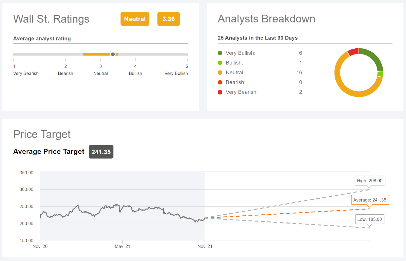
Task: Open the High: 298.00 callout label
Action: 369,181
